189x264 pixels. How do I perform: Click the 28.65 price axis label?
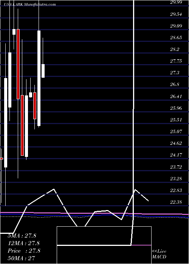(x=176, y=37)
